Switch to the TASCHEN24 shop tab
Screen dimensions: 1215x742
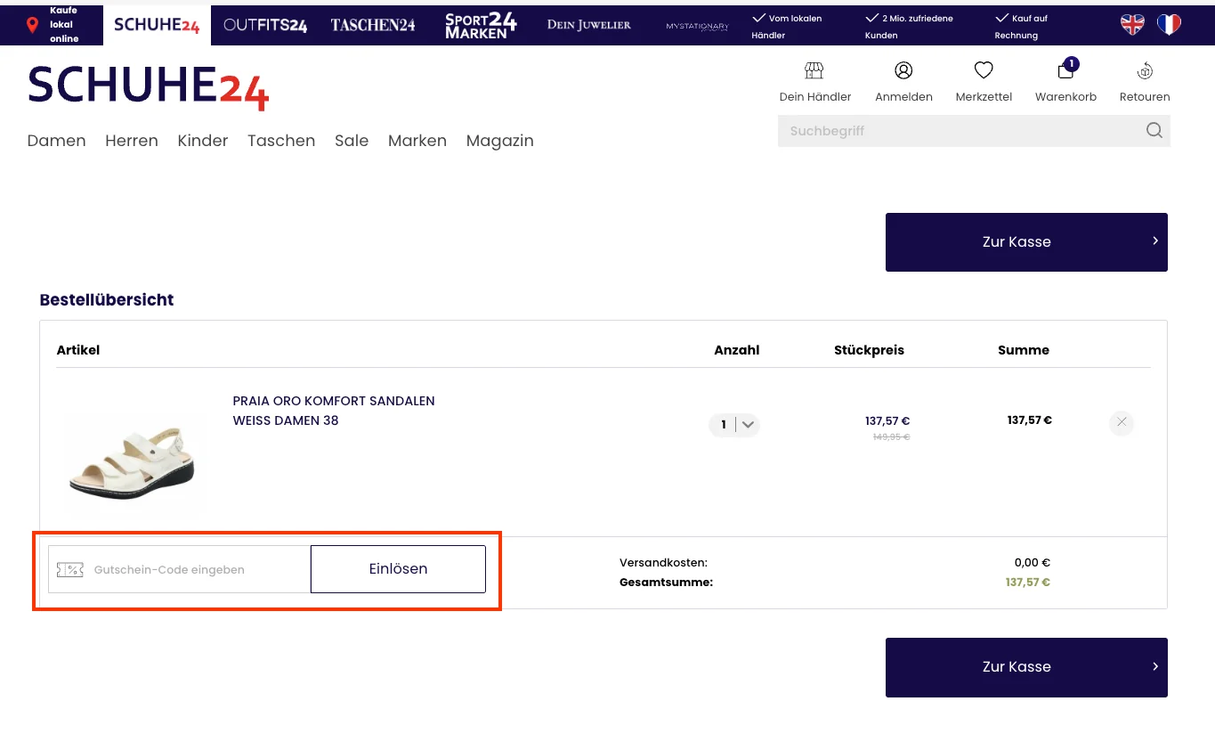click(x=372, y=25)
